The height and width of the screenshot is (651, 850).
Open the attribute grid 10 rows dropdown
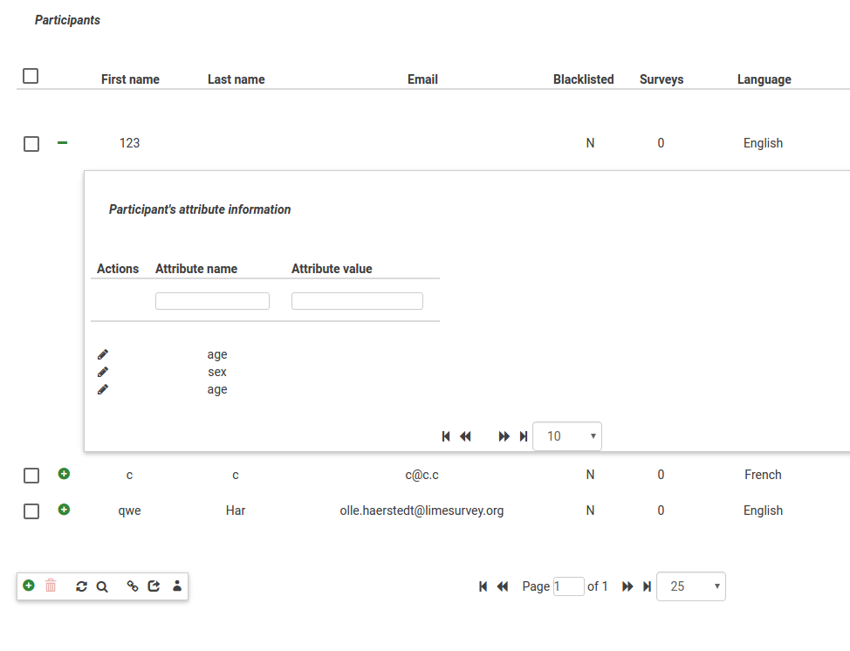pos(566,436)
